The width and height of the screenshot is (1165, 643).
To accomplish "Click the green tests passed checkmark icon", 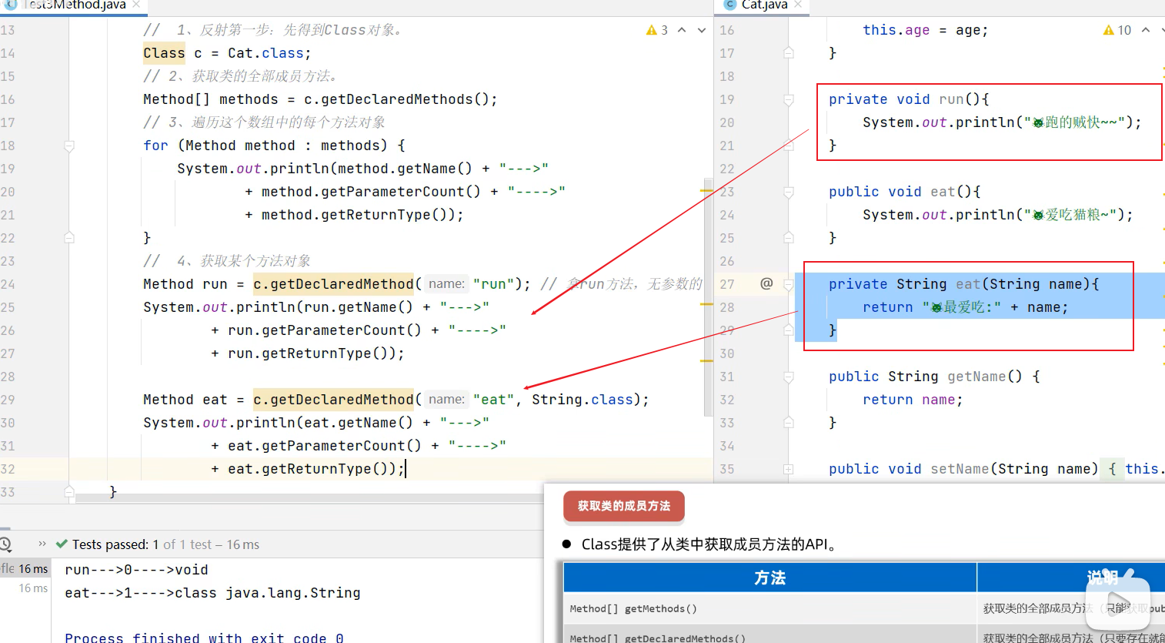I will [62, 544].
